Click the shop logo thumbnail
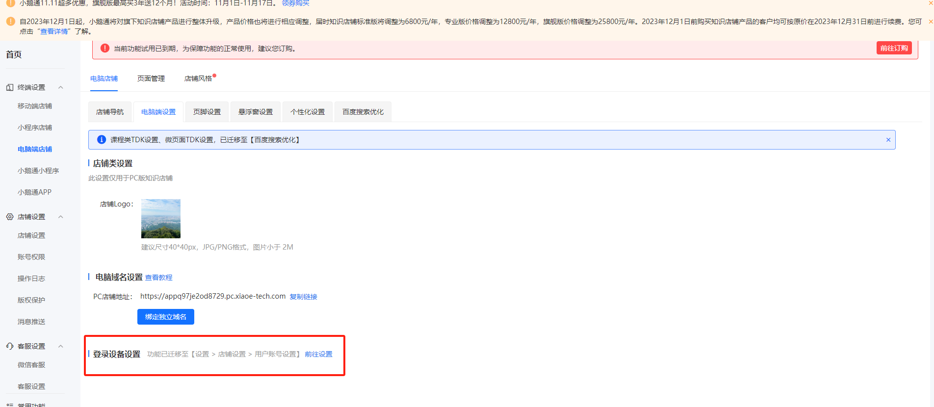This screenshot has height=407, width=934. 161,219
